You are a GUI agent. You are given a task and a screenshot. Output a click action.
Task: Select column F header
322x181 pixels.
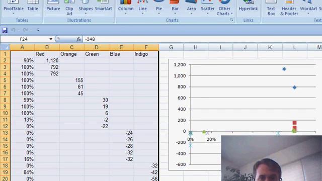[146, 47]
